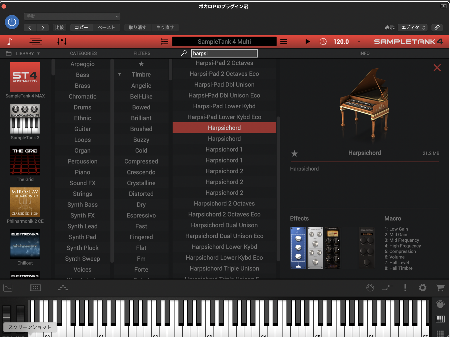Select the Synth Bass category

[82, 205]
